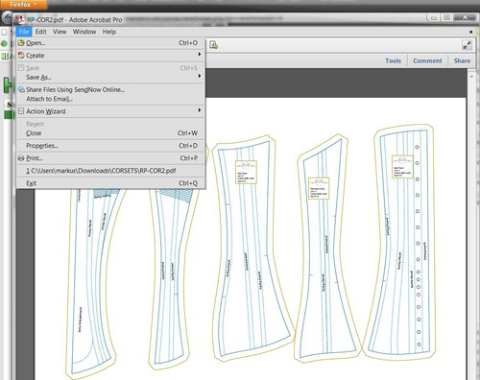The image size is (480, 380).
Task: Select Attach to Email...
Action: [110, 99]
